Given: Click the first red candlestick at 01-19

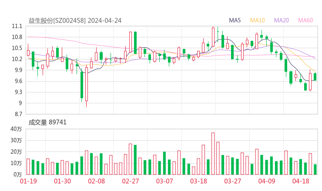Looking at the screenshot, I should click(28, 53).
